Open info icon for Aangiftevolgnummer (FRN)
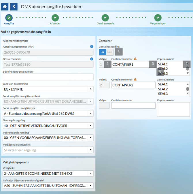The height and width of the screenshot is (194, 193). (x=92, y=46)
